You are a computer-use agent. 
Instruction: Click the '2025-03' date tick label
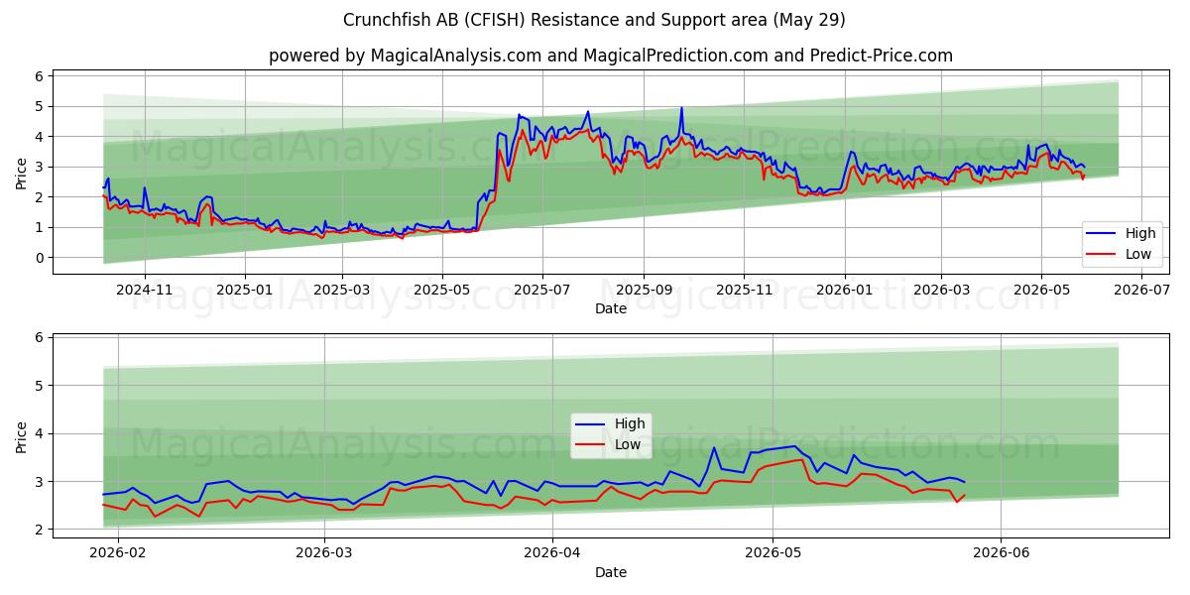click(x=341, y=290)
